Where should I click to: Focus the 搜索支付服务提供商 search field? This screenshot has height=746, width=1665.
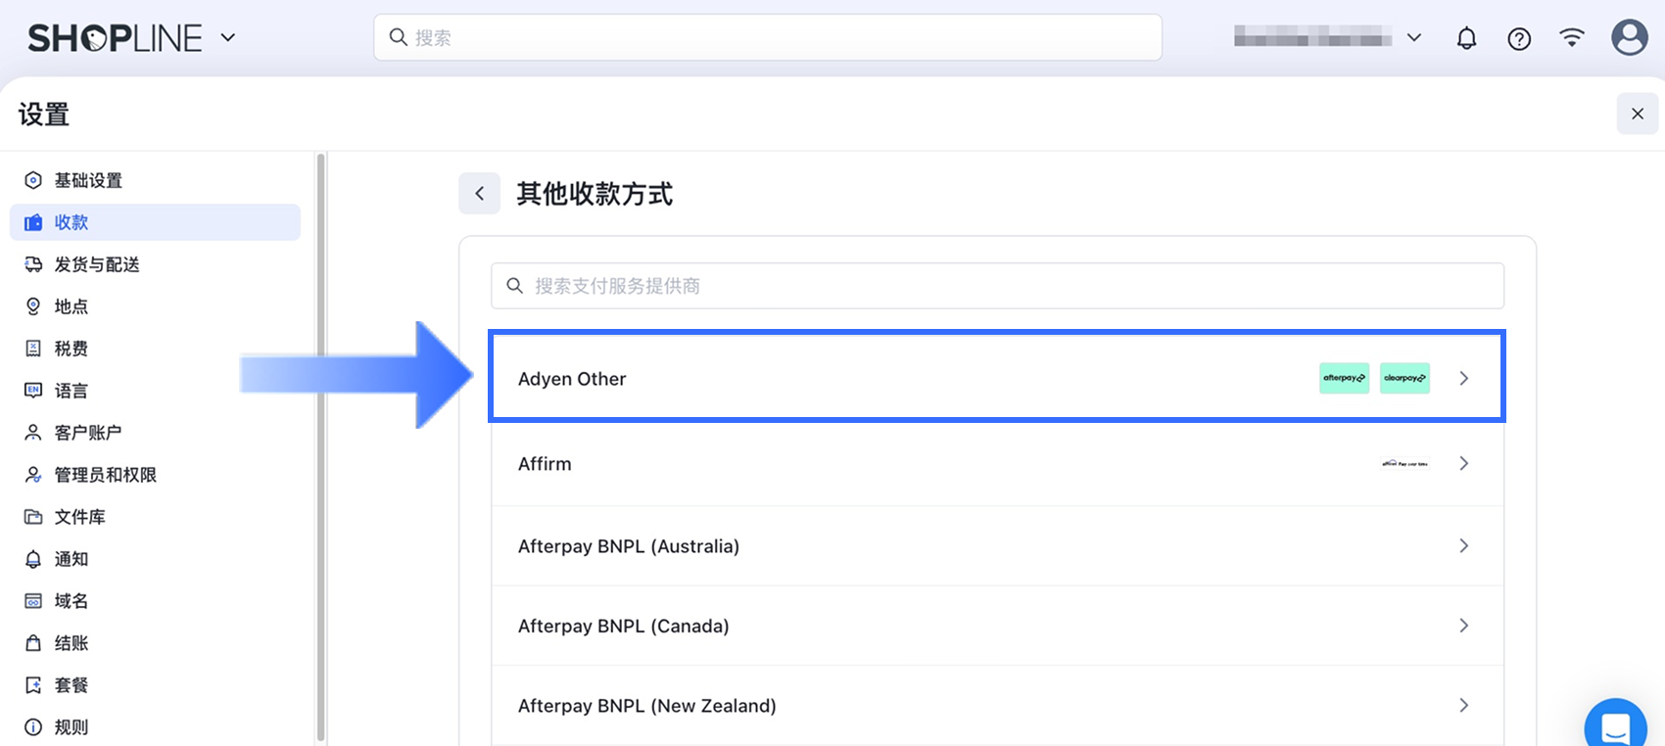point(997,286)
